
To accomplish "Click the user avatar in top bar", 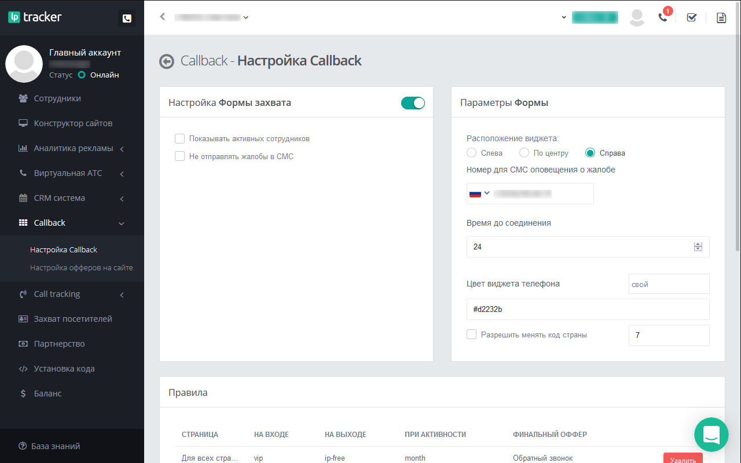I will pyautogui.click(x=637, y=17).
